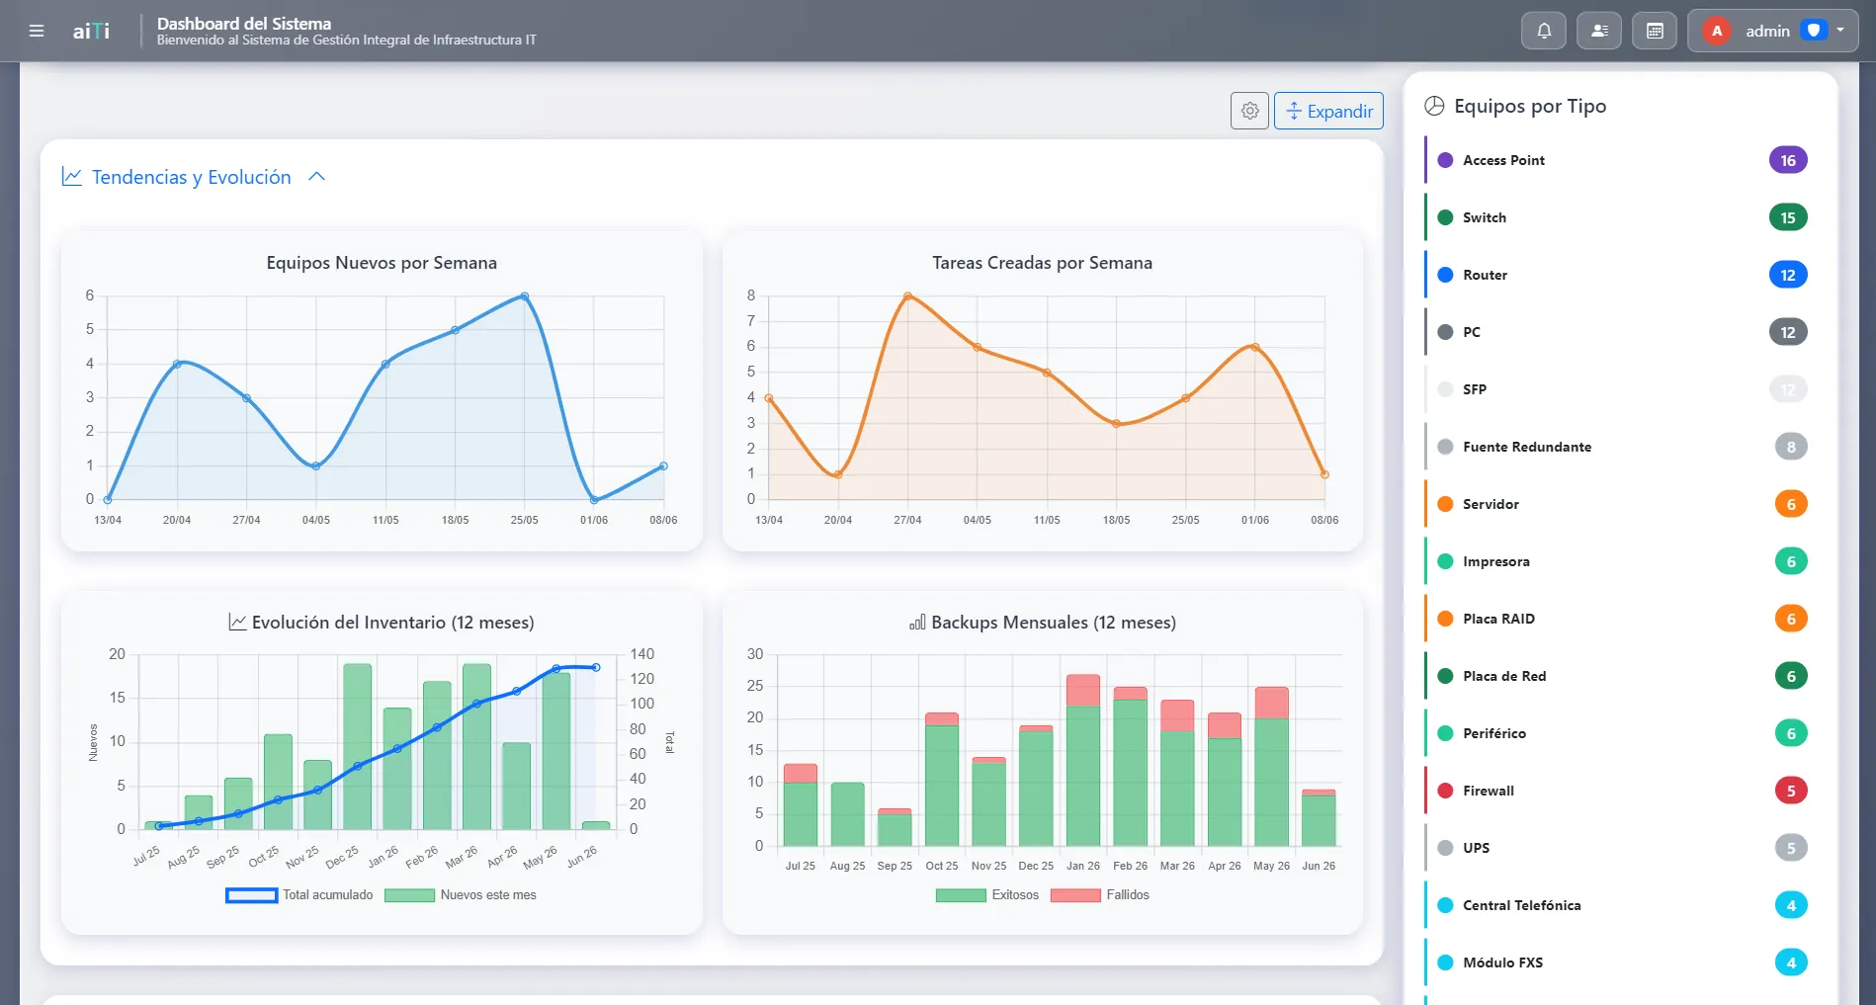Toggle Exitosos legend item
This screenshot has width=1876, height=1005.
click(x=987, y=895)
